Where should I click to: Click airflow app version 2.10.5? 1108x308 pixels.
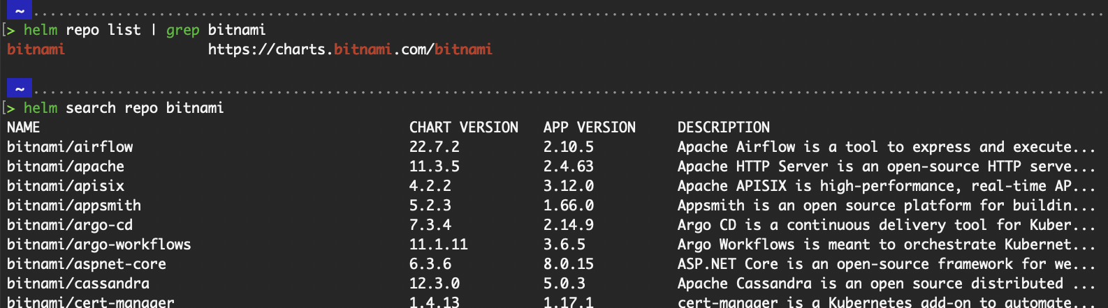569,147
